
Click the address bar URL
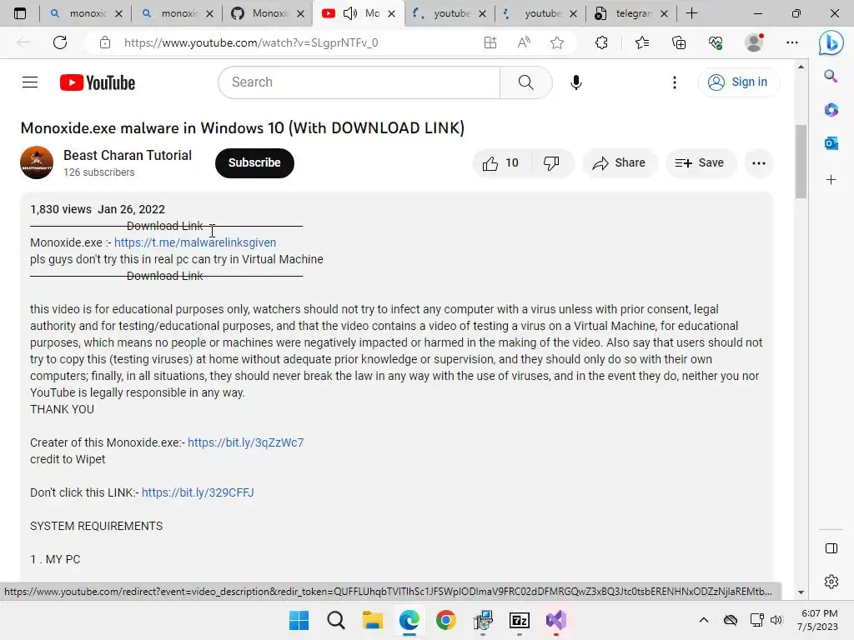pos(251,42)
